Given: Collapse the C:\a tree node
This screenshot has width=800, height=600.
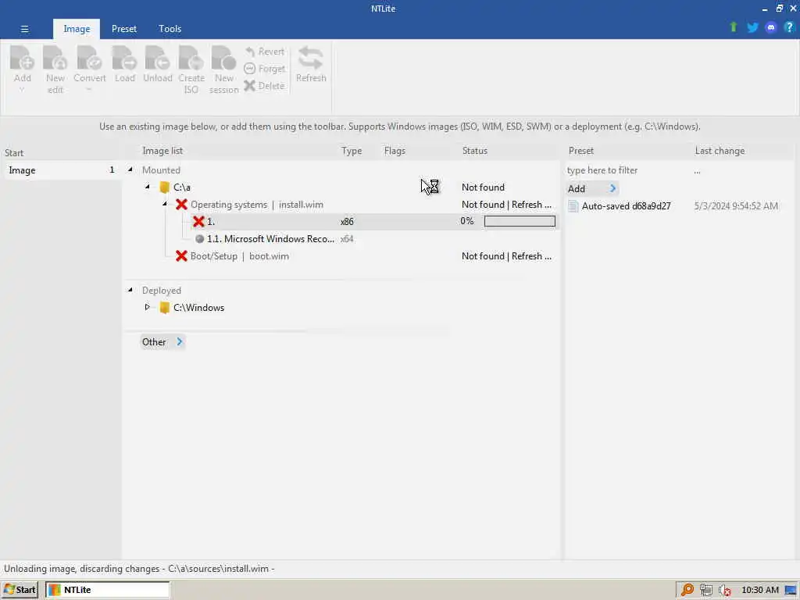Looking at the screenshot, I should (147, 187).
